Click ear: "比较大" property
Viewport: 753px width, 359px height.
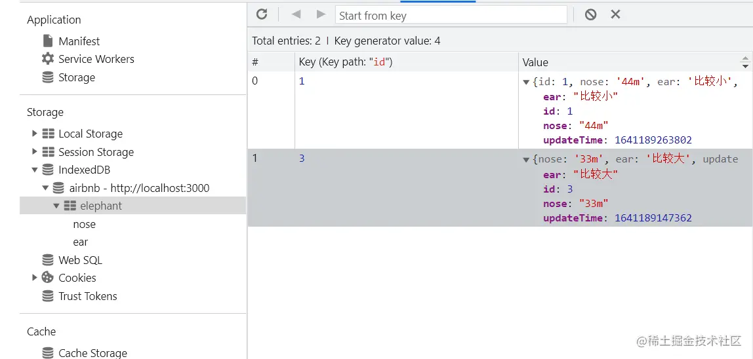[x=580, y=174]
